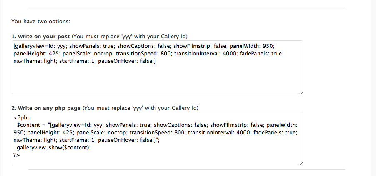Click inside the php code text area
376x176 pixels.
pos(158,139)
